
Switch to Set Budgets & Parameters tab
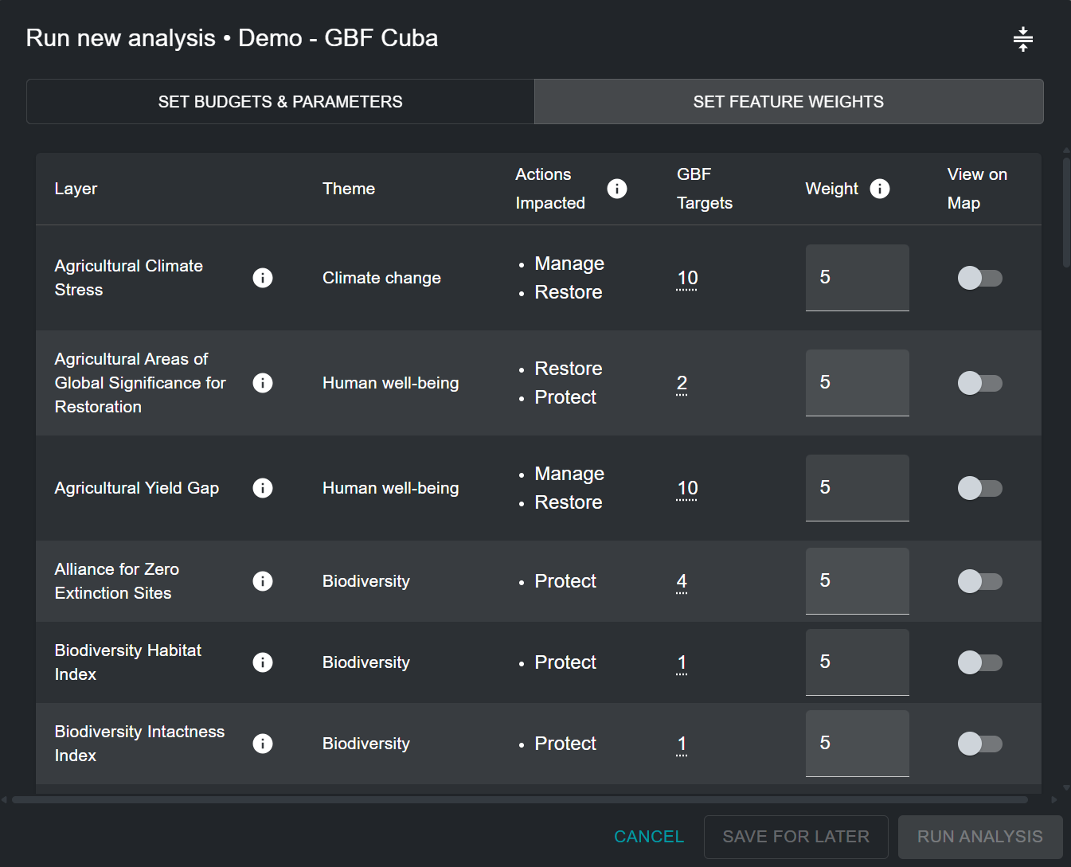point(280,102)
